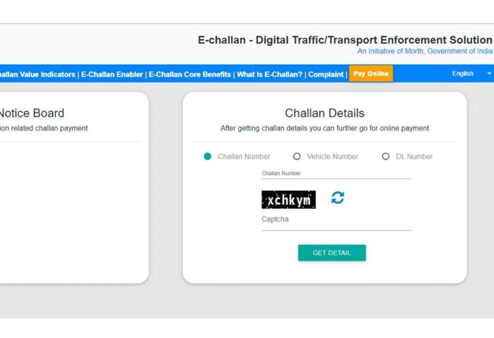This screenshot has width=494, height=338.
Task: Click the Challan Details card heading
Action: [x=324, y=113]
